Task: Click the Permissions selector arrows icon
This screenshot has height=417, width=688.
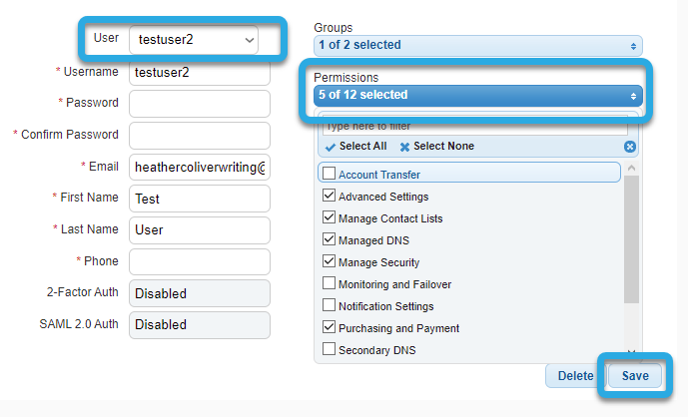Action: (633, 96)
